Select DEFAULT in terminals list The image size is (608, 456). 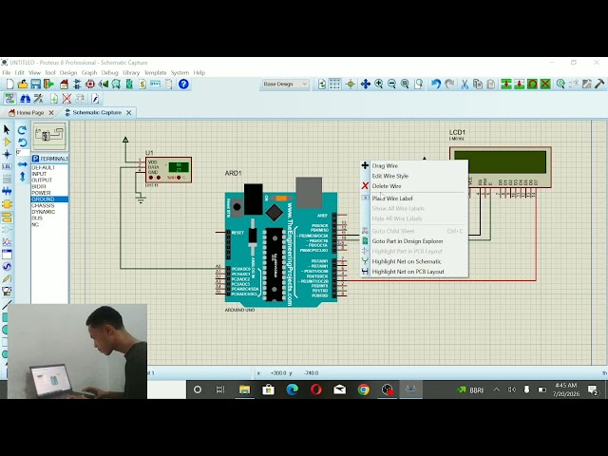click(44, 168)
